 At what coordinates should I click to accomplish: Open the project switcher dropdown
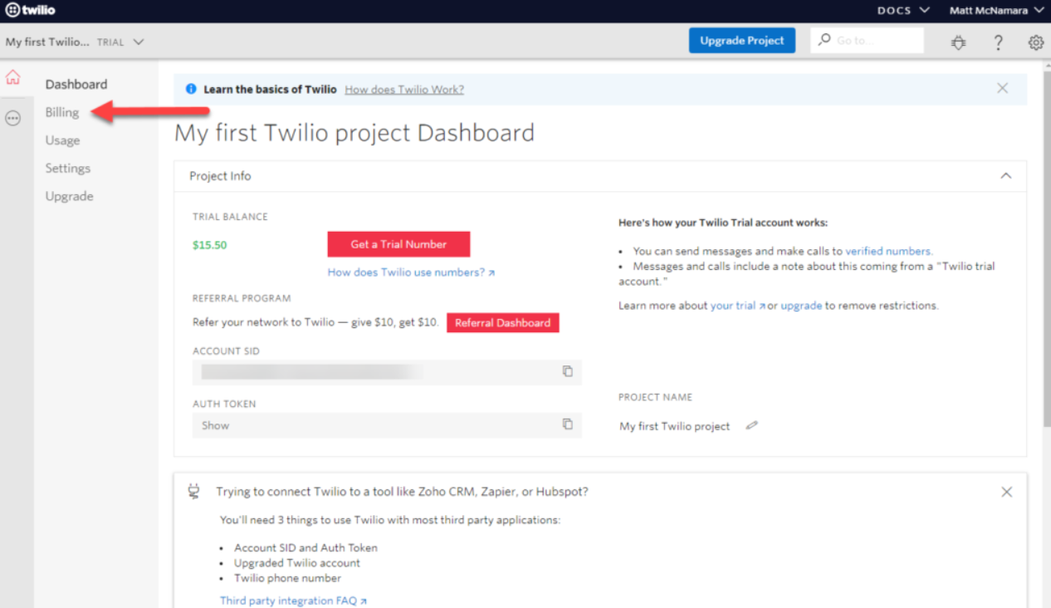point(75,42)
